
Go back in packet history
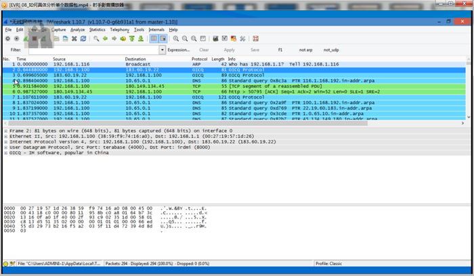click(105, 39)
